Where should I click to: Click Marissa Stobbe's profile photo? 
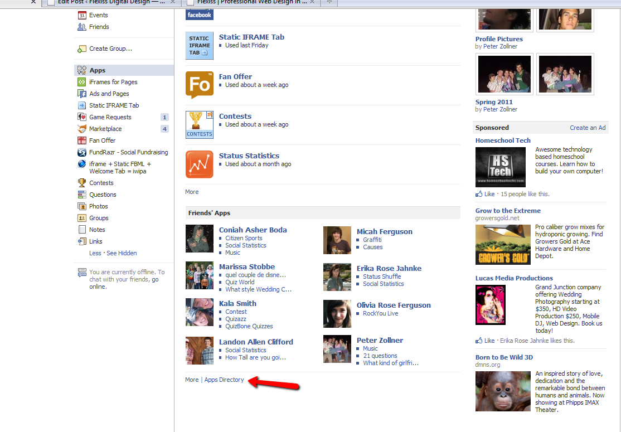[x=200, y=275]
